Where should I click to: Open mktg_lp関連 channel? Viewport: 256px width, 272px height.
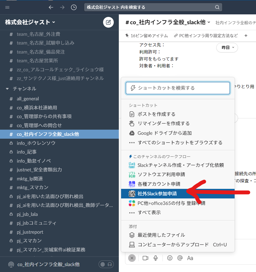coord(59,179)
